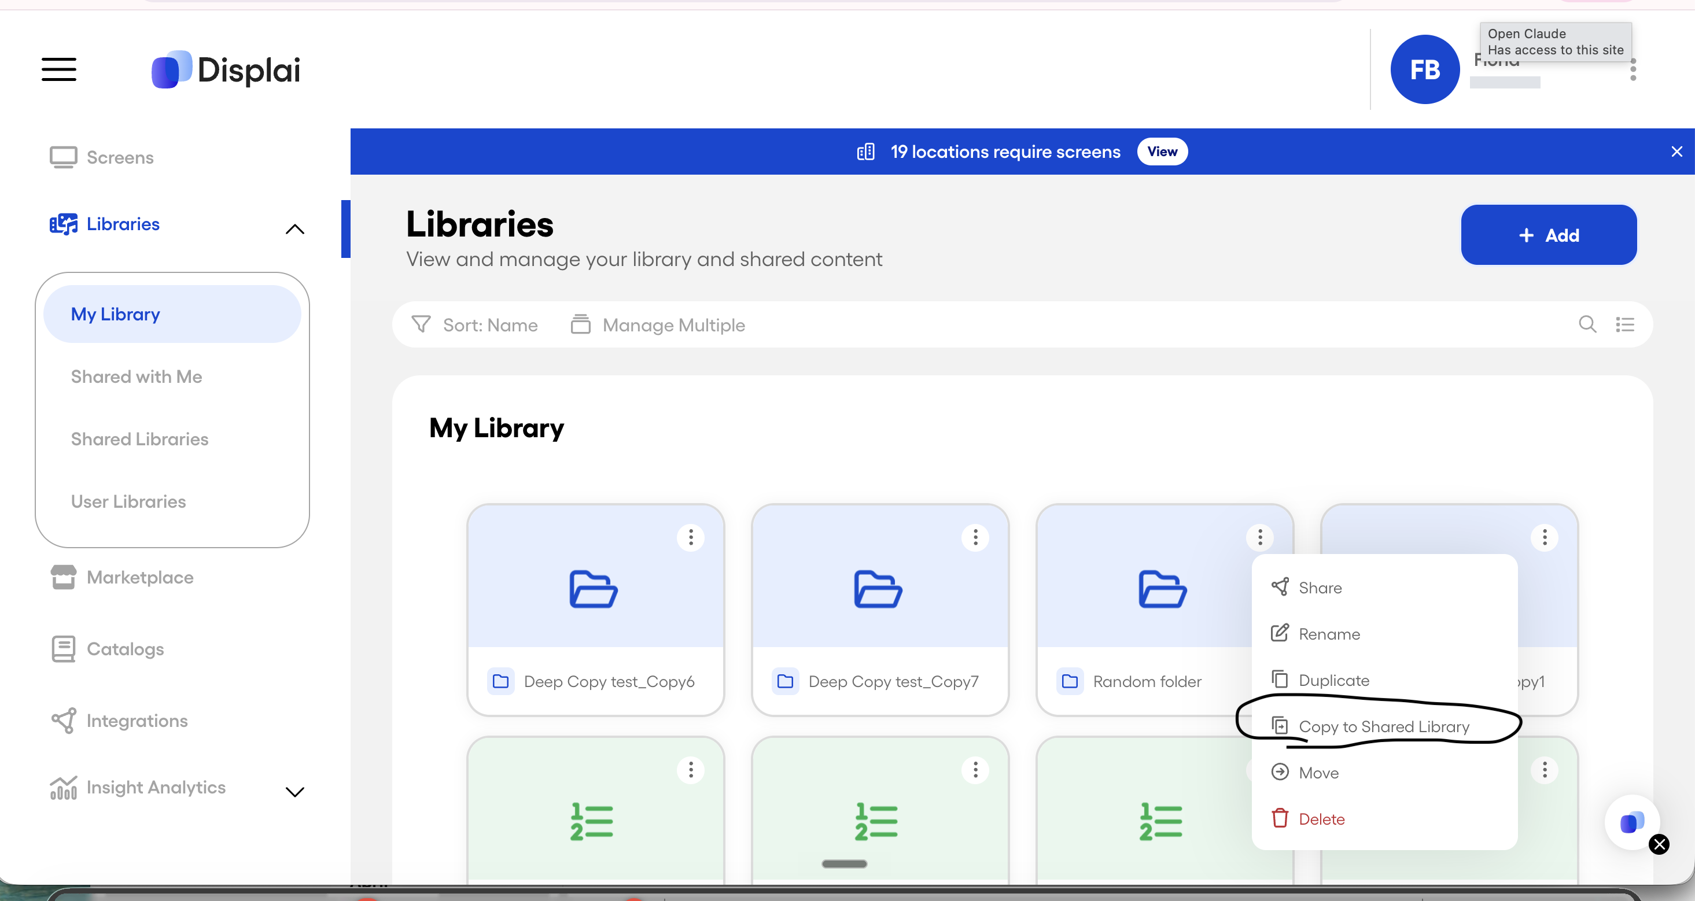Close the Displai chat widget
Image resolution: width=1695 pixels, height=901 pixels.
click(1659, 844)
